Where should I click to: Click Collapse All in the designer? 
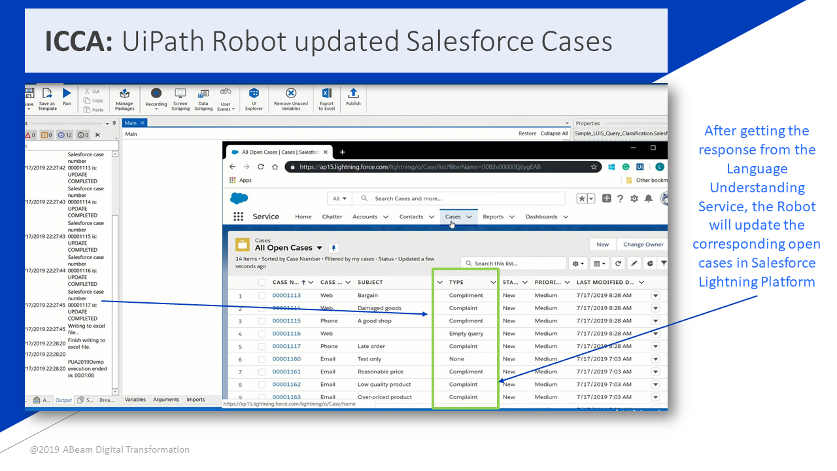click(x=555, y=133)
